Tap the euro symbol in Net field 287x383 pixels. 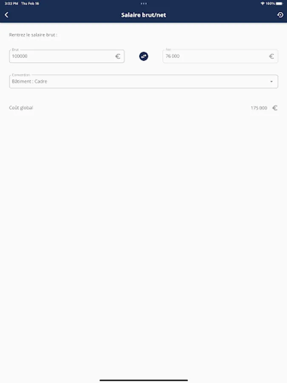click(271, 57)
